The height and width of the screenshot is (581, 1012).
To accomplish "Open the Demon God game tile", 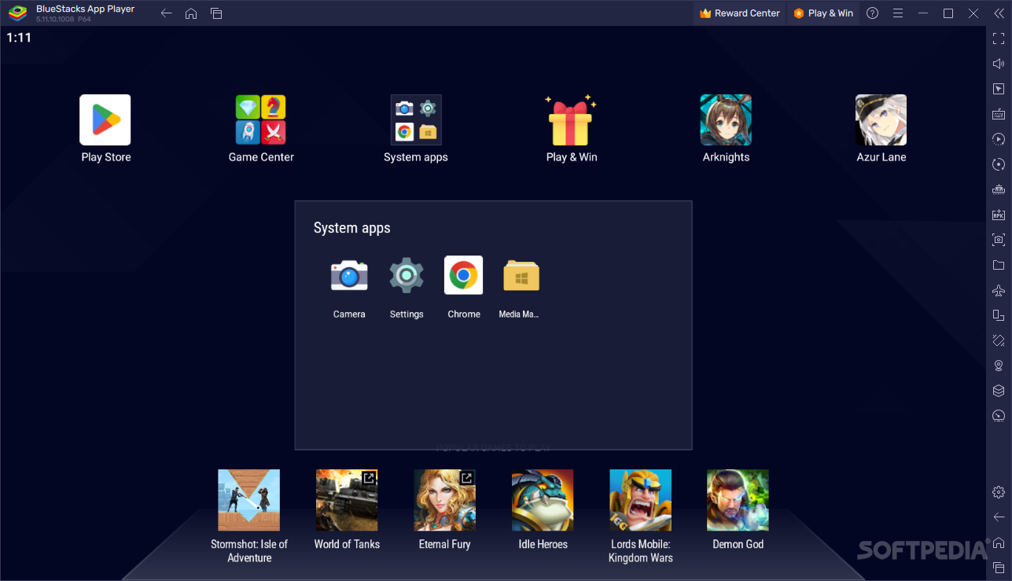I will click(738, 500).
